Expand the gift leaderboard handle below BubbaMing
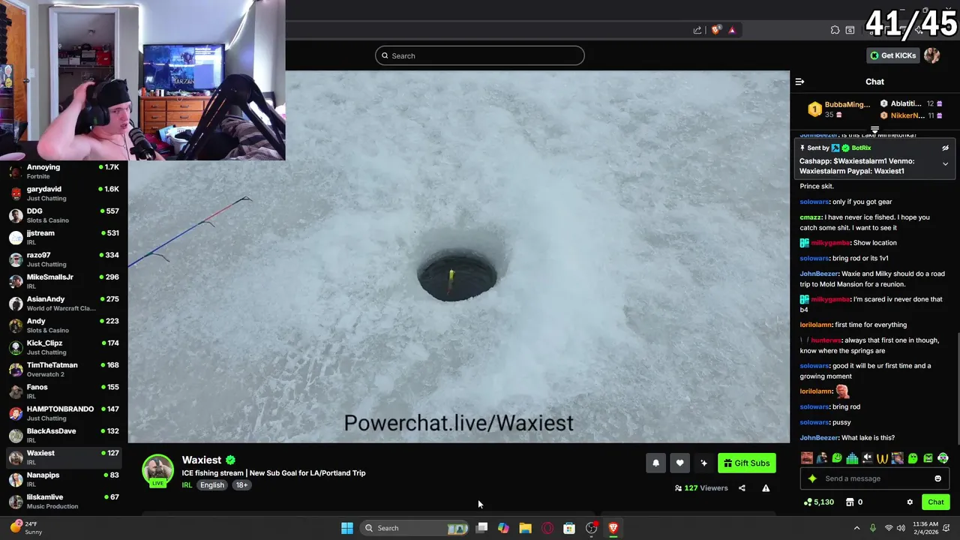The image size is (960, 540). 874,130
